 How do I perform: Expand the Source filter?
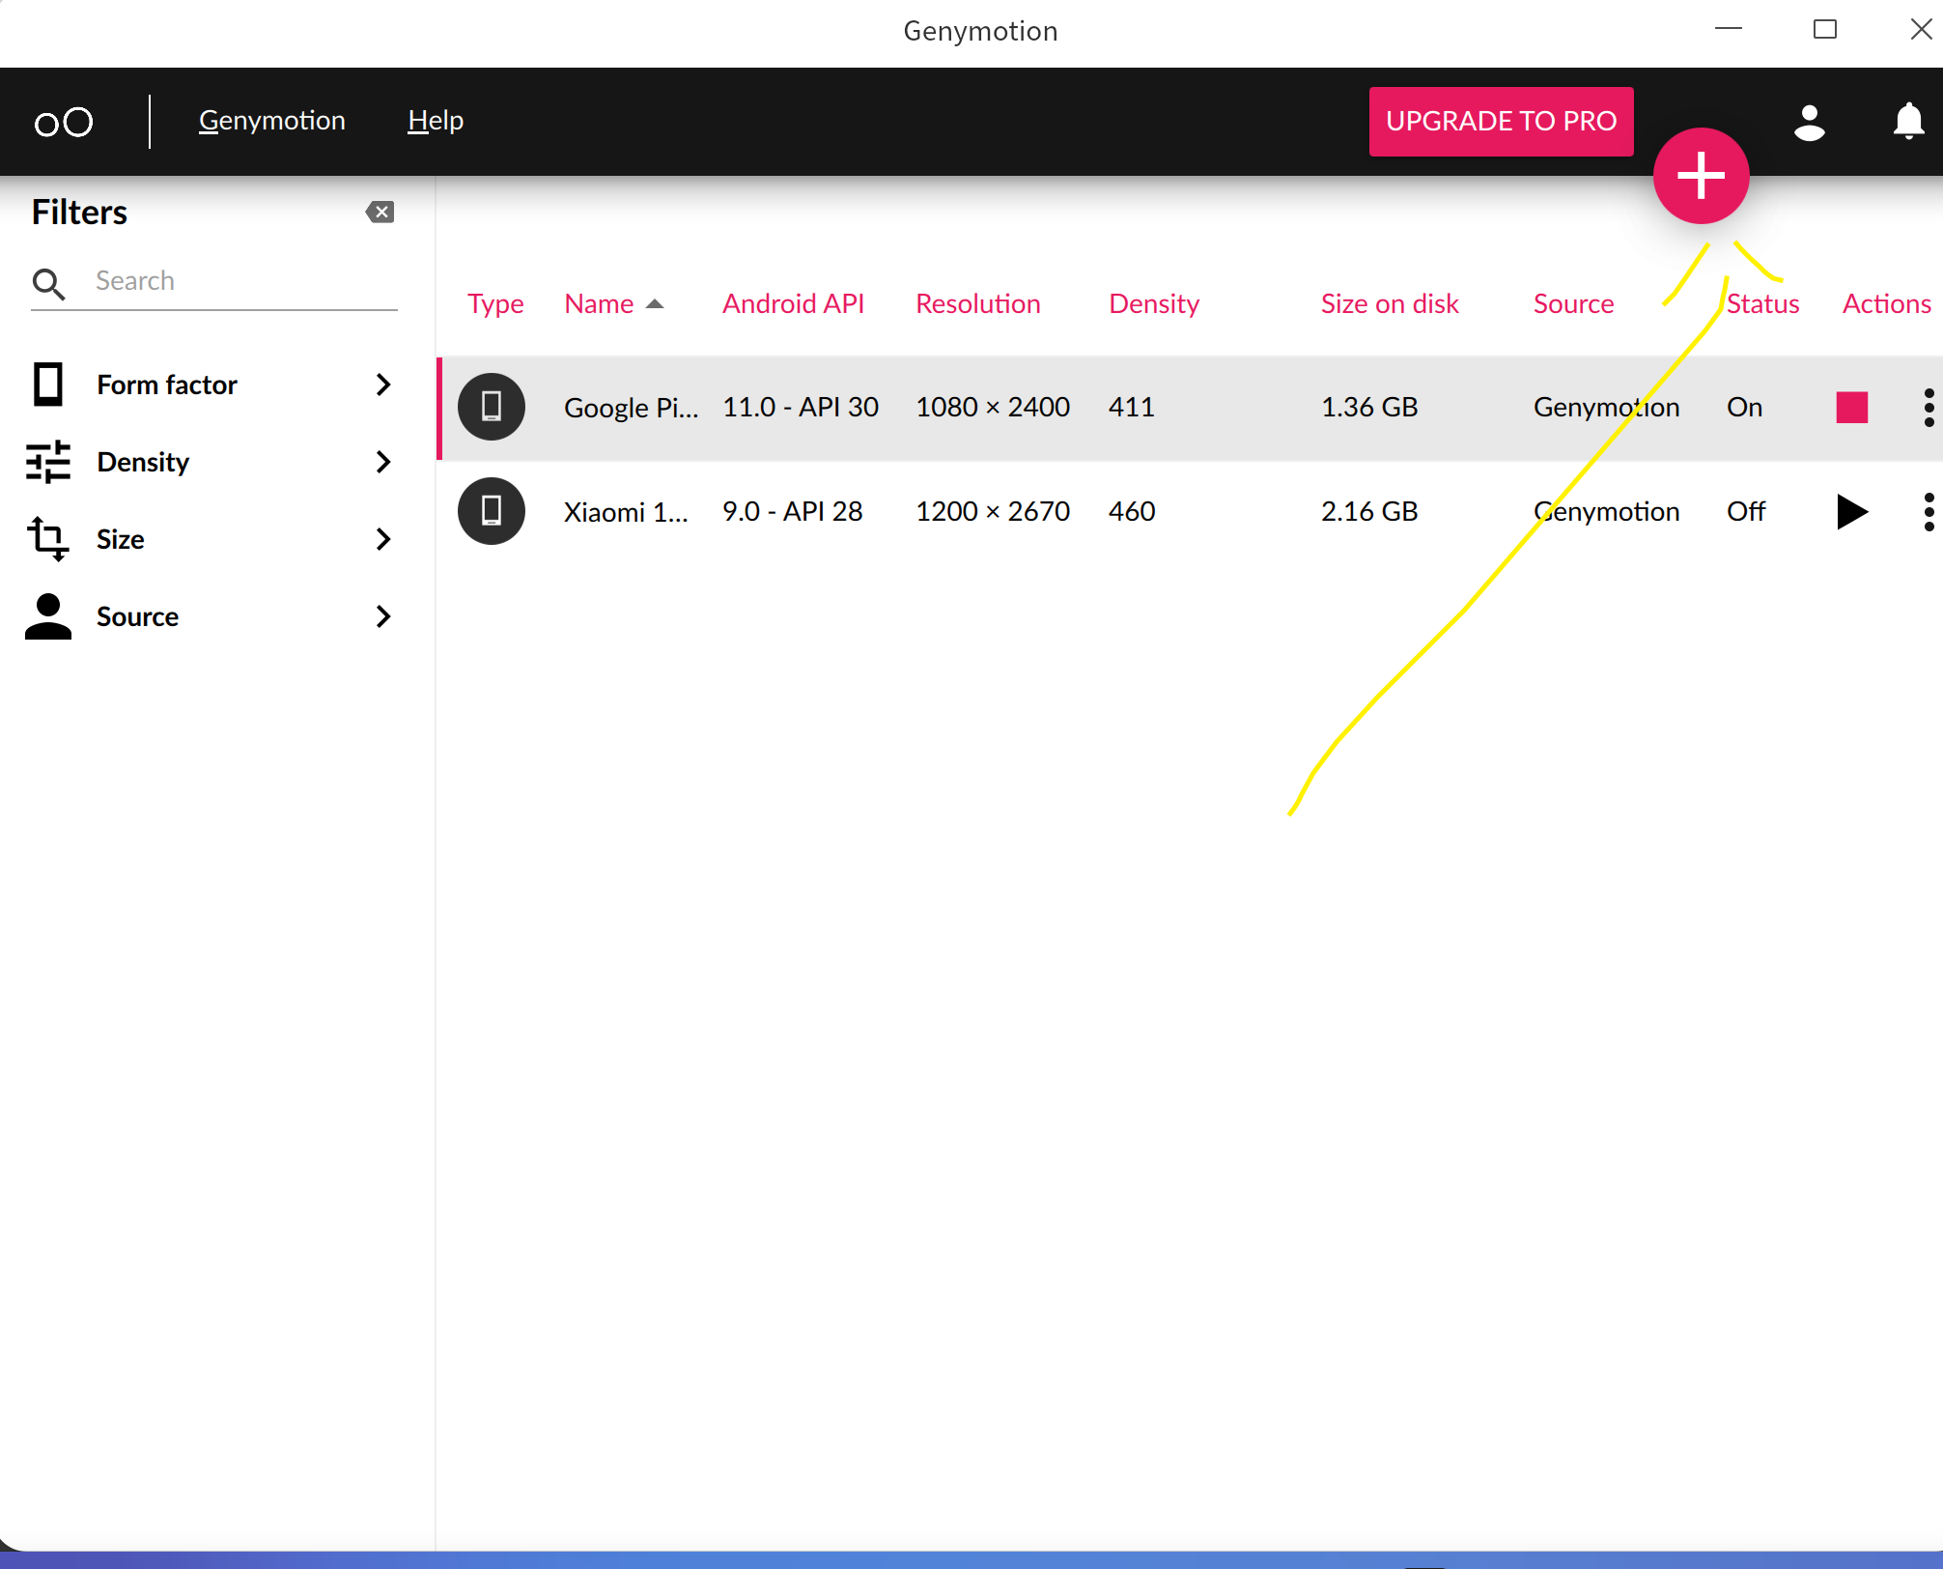tap(383, 616)
